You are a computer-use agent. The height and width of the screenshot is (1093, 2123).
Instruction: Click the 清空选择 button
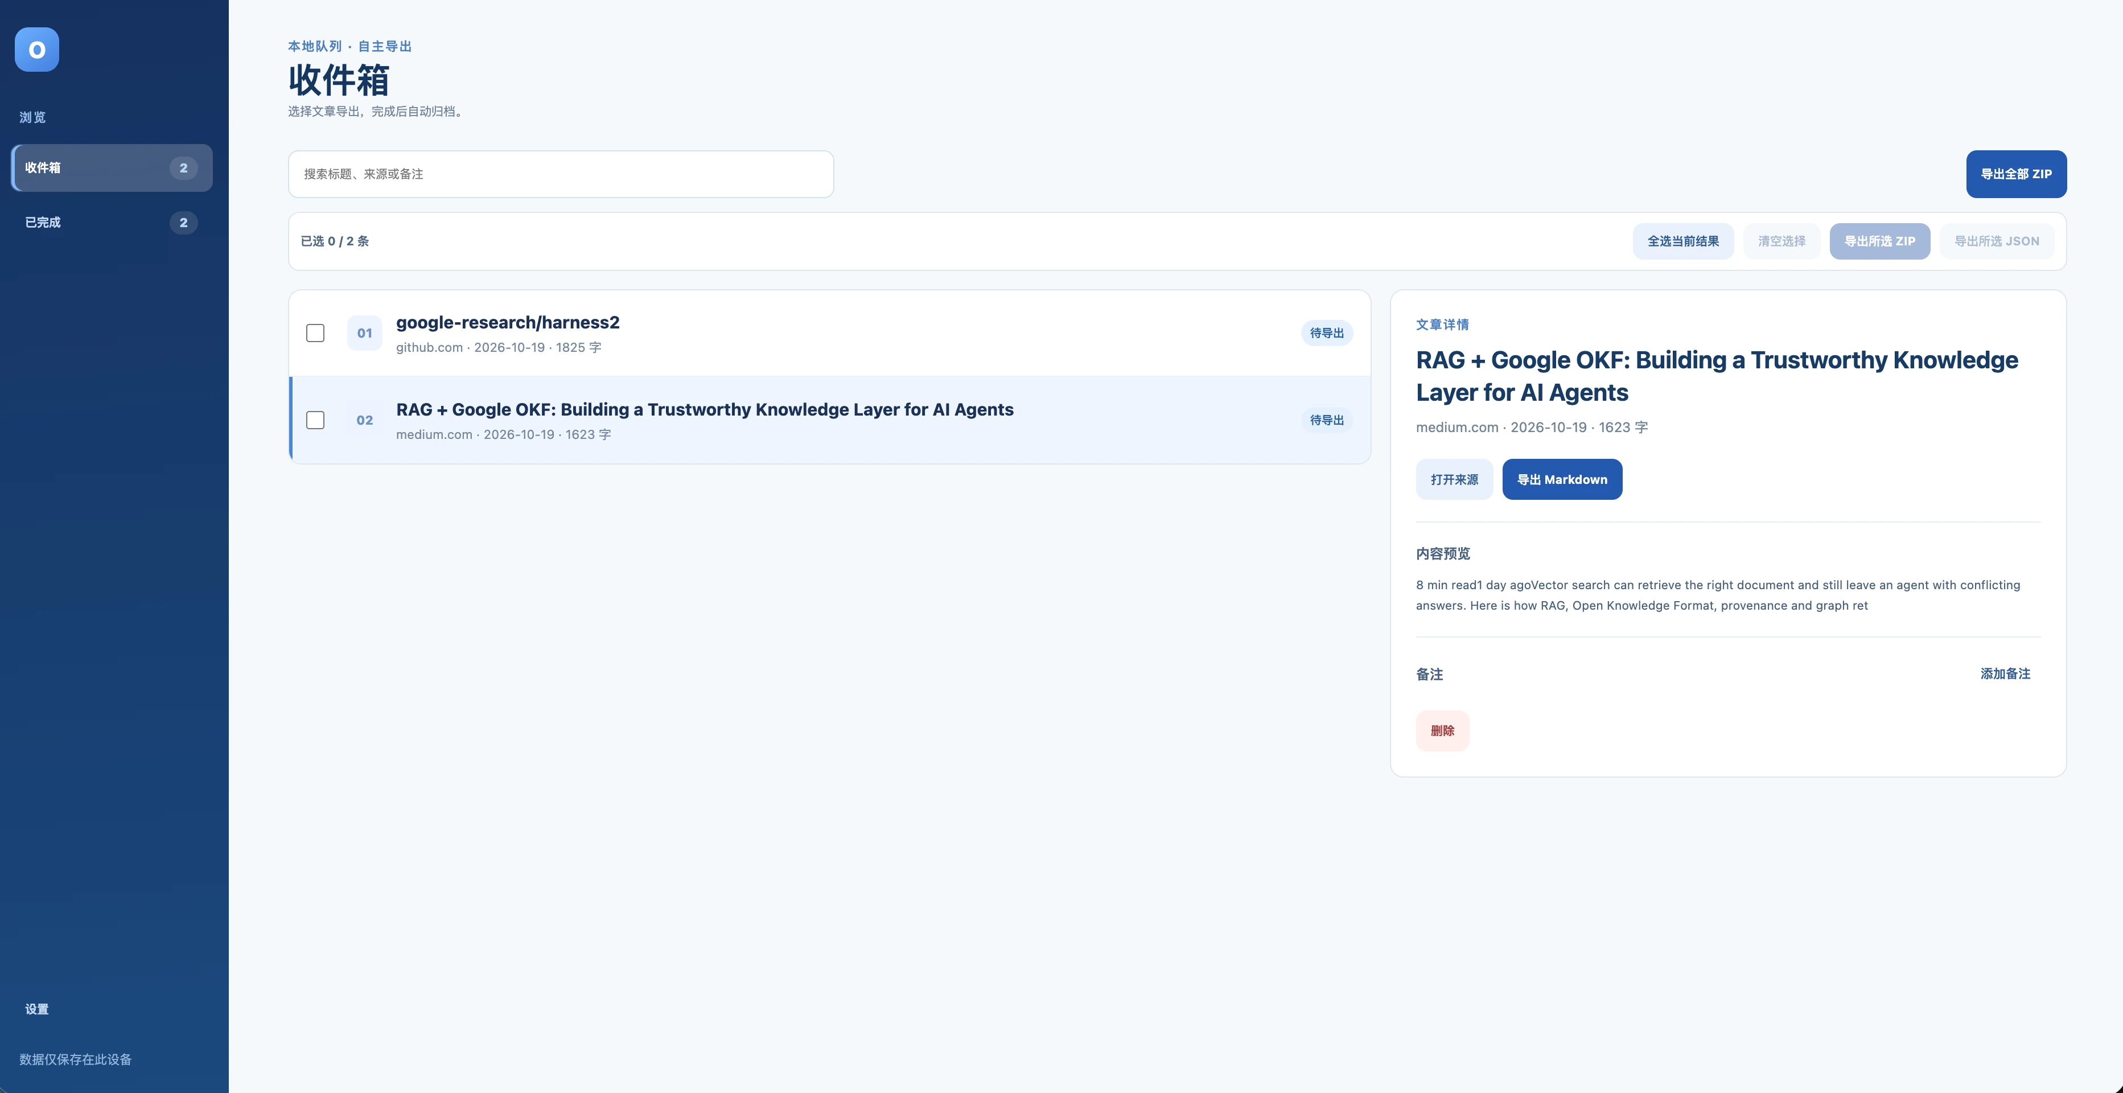click(1781, 241)
